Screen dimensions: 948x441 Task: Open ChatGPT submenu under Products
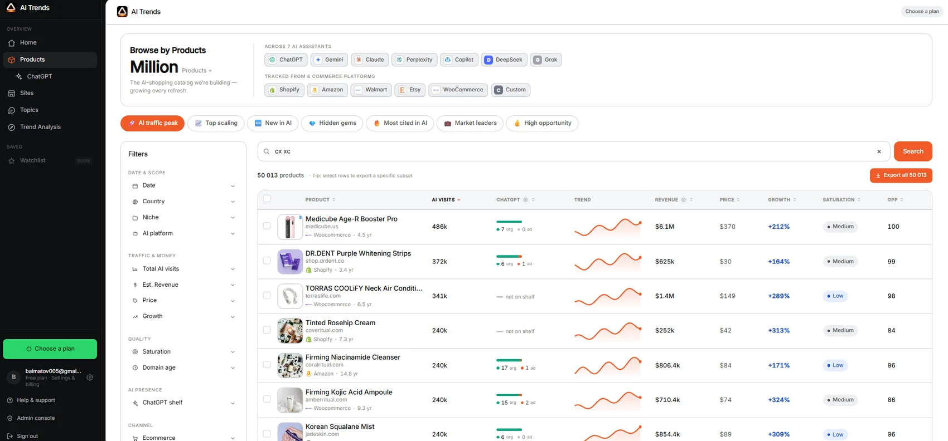(39, 76)
